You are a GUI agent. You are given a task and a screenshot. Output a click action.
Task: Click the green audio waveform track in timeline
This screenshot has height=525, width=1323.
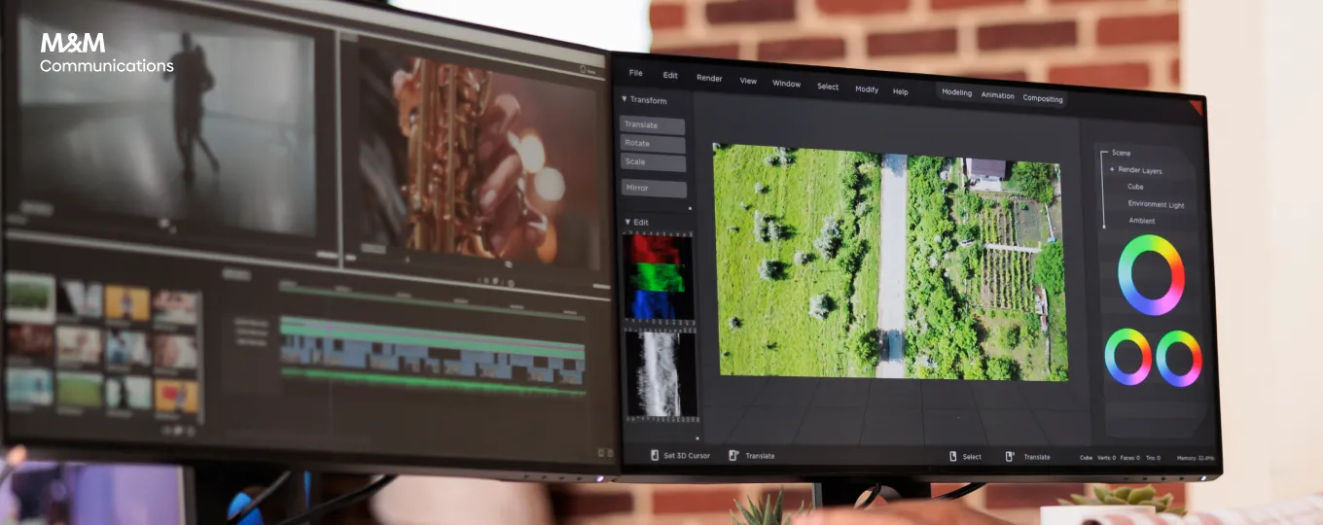click(x=433, y=380)
